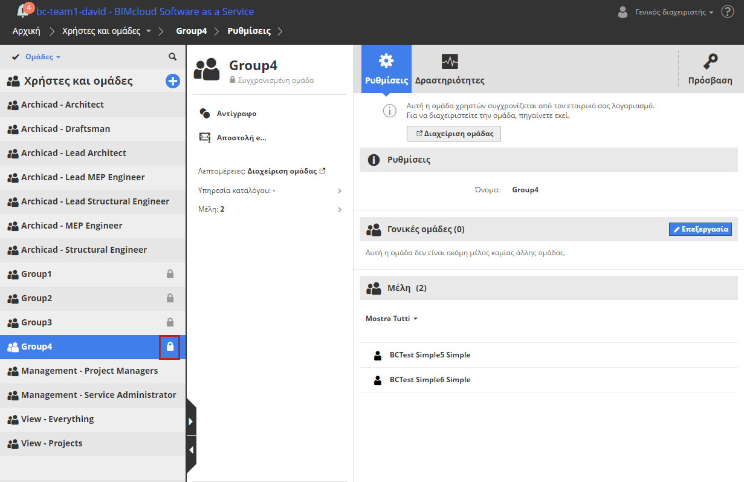Image resolution: width=744 pixels, height=482 pixels.
Task: Open the Mostra Tutti dropdown
Action: 392,319
